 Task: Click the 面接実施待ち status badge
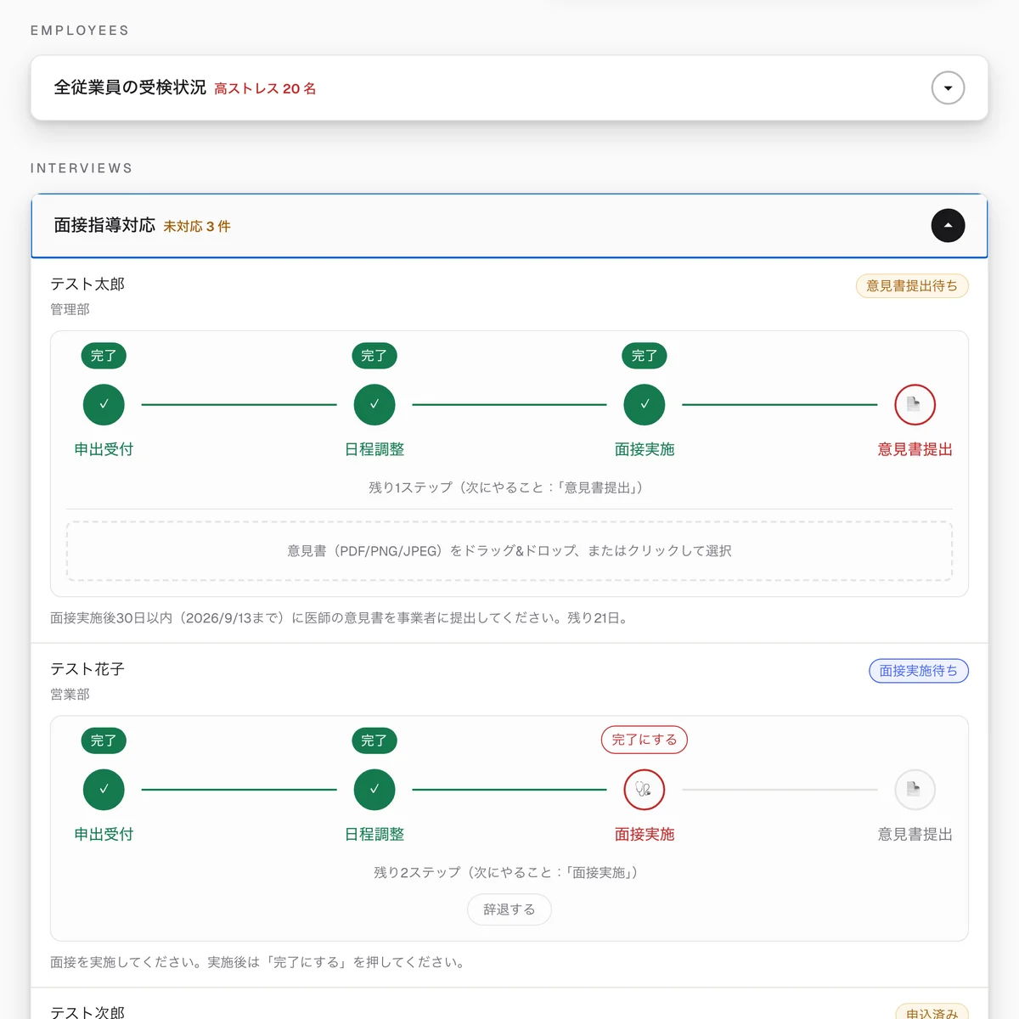tap(919, 671)
